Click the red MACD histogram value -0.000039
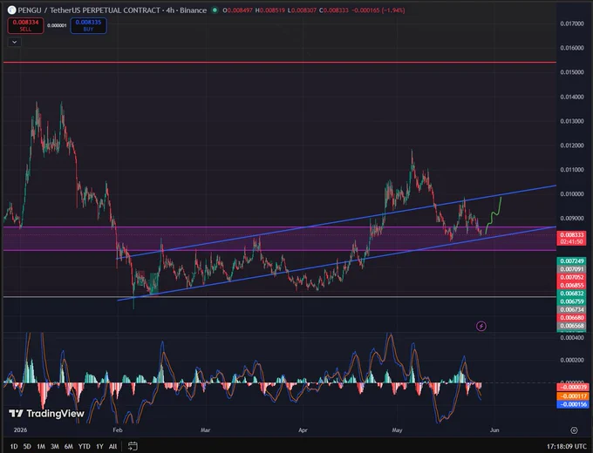 tap(573, 388)
